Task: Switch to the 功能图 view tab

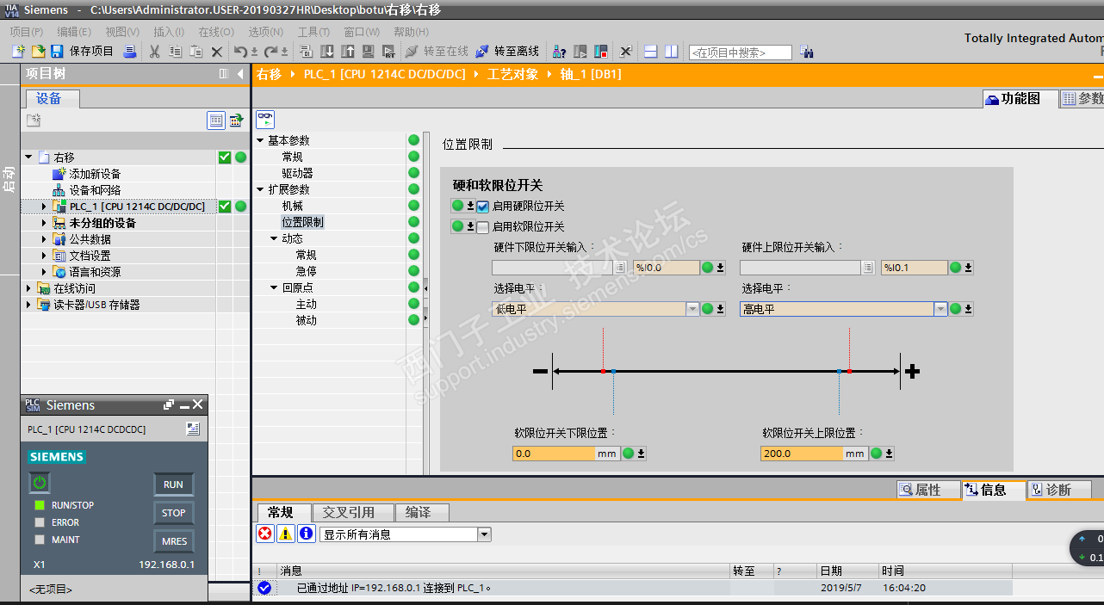Action: [x=1020, y=99]
